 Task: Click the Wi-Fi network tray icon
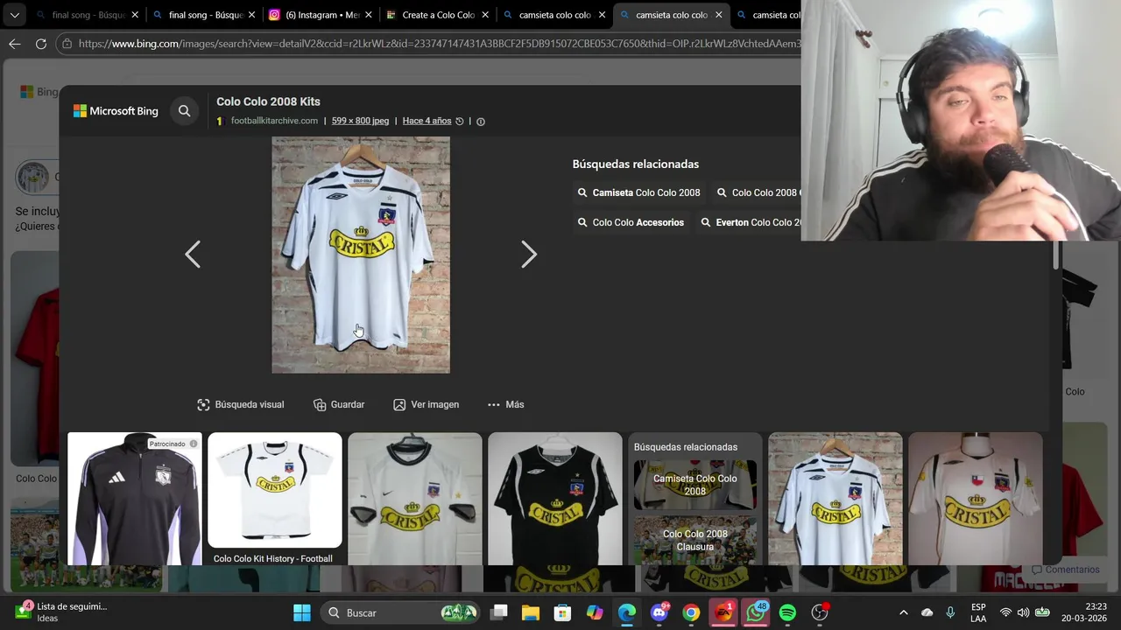pyautogui.click(x=1006, y=612)
